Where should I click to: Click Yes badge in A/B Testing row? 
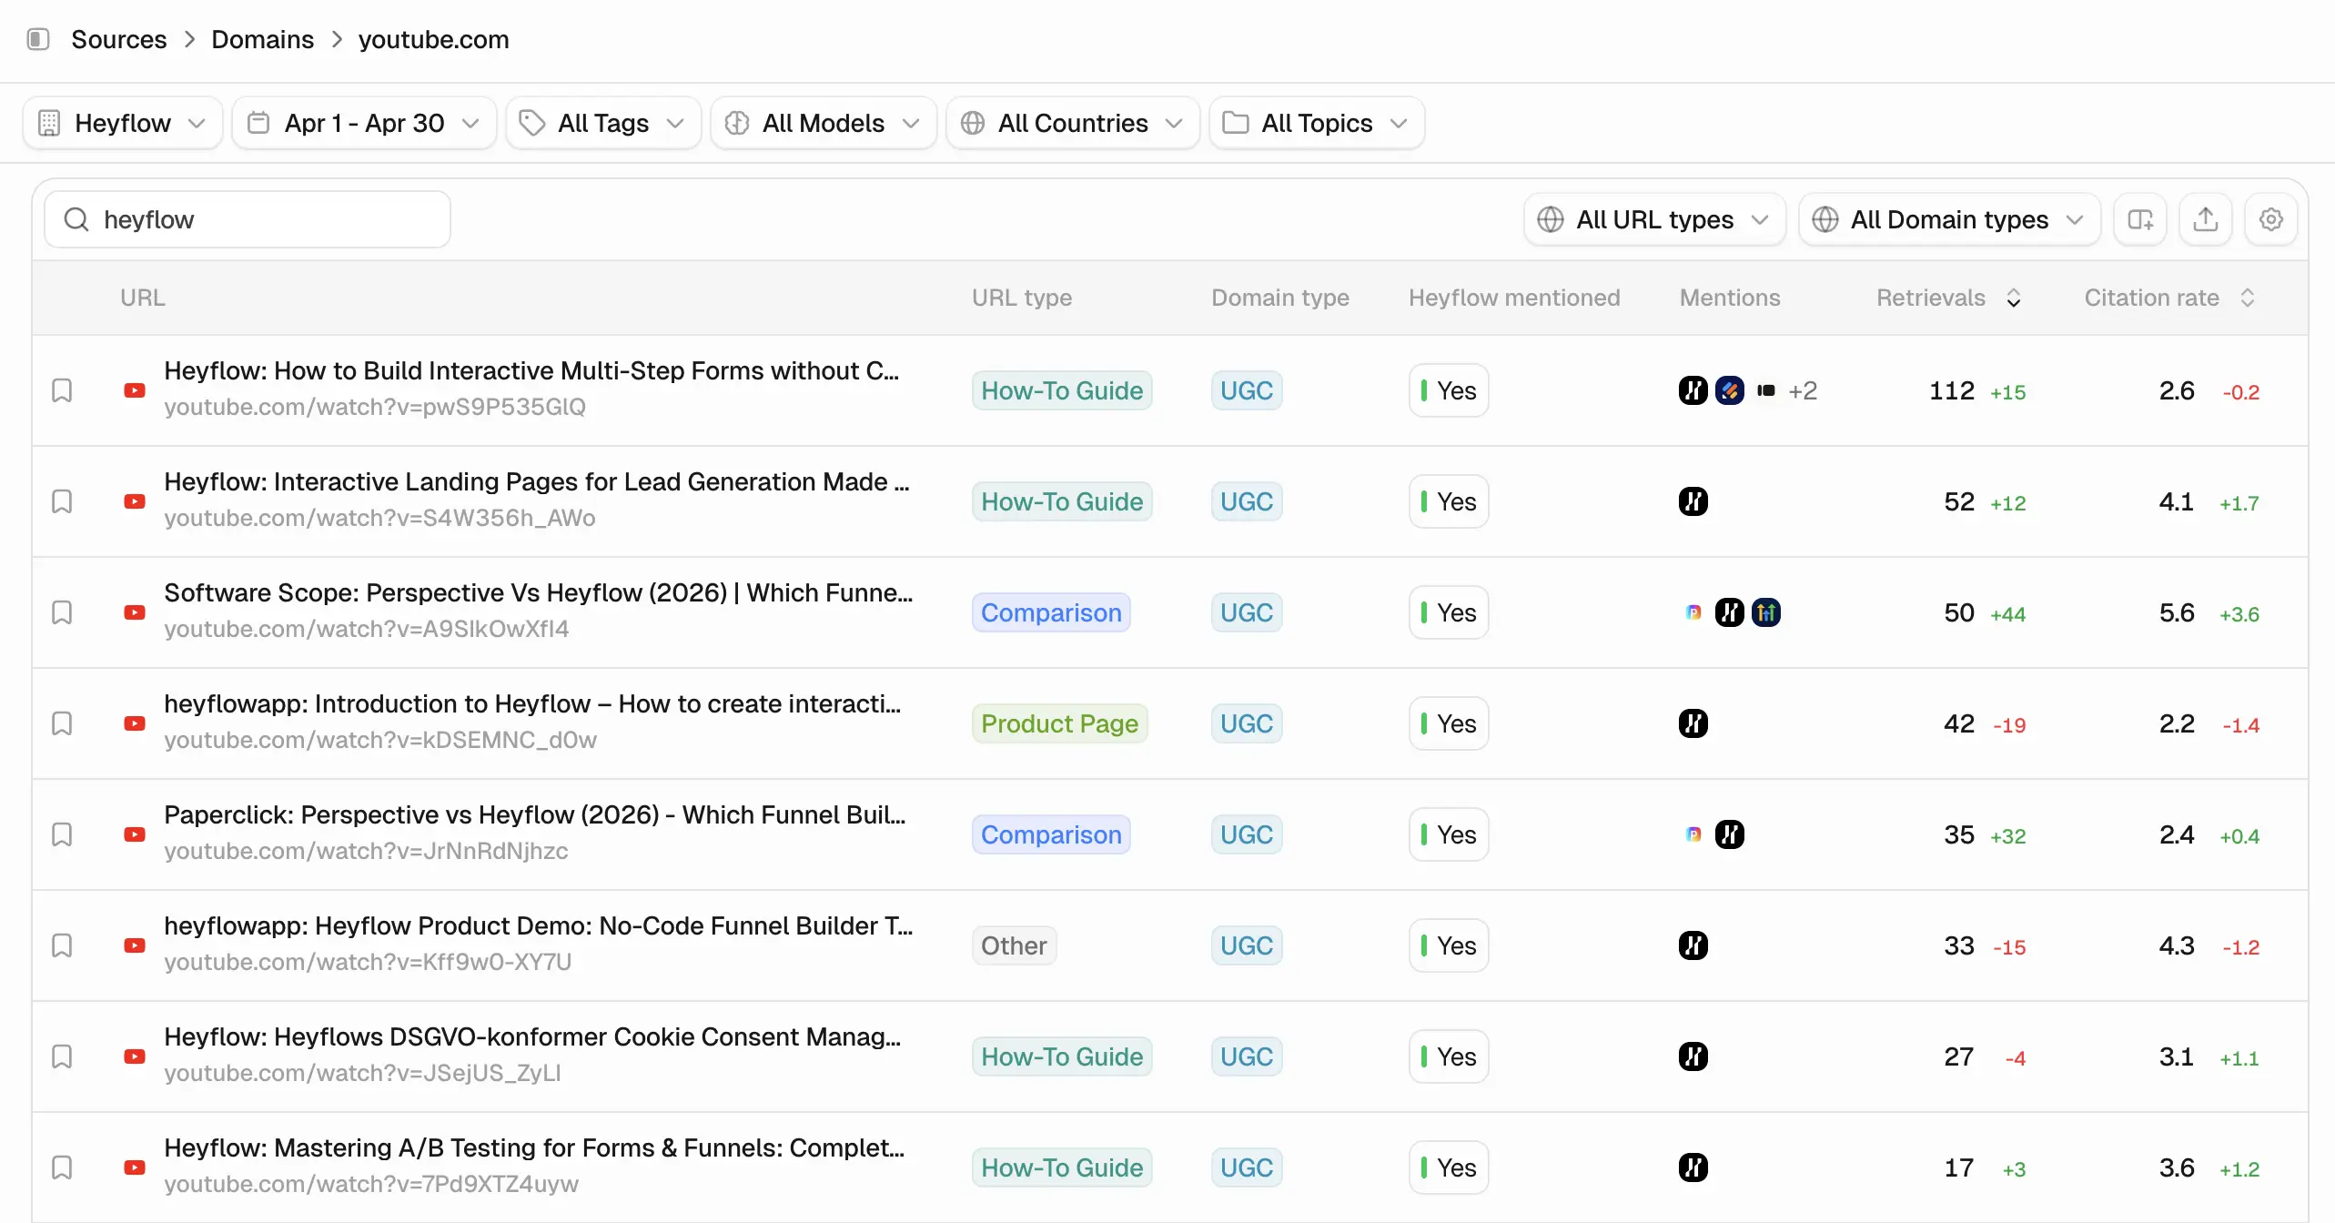1449,1167
